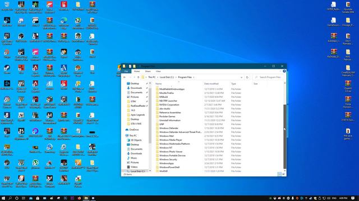The image size is (359, 201).
Task: Select the WindowsApps folder
Action: (167, 164)
